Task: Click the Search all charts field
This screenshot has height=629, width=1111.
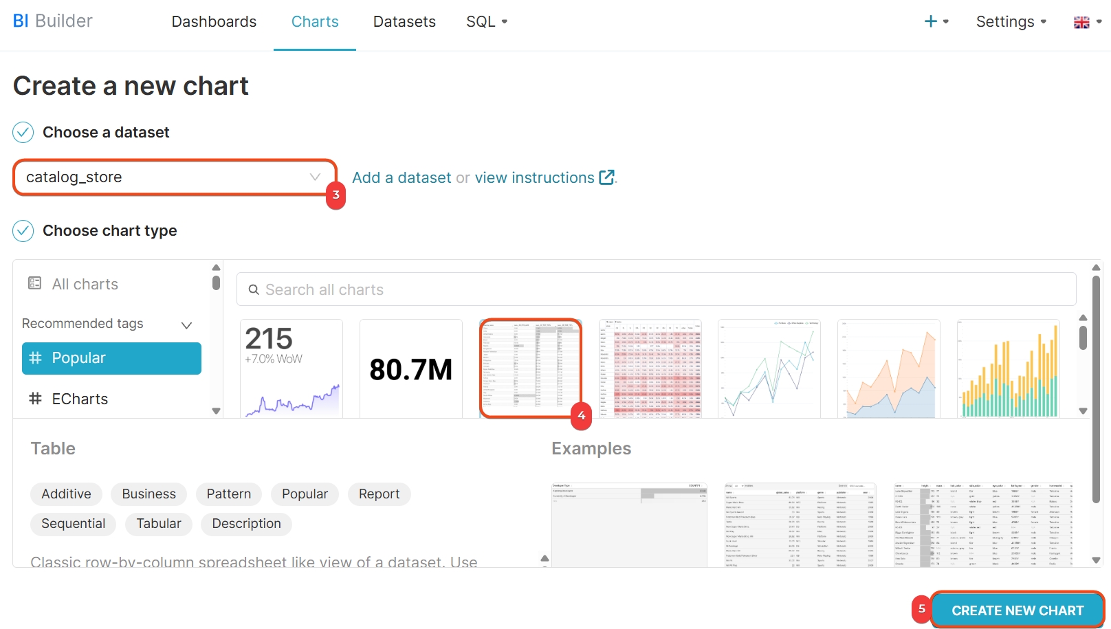Action: (656, 289)
